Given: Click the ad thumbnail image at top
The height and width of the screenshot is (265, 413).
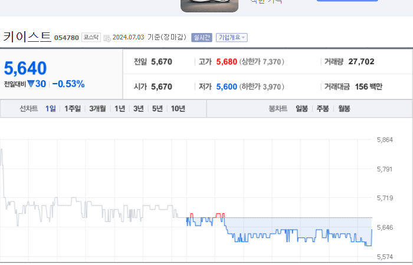Looking at the screenshot, I should point(209,6).
